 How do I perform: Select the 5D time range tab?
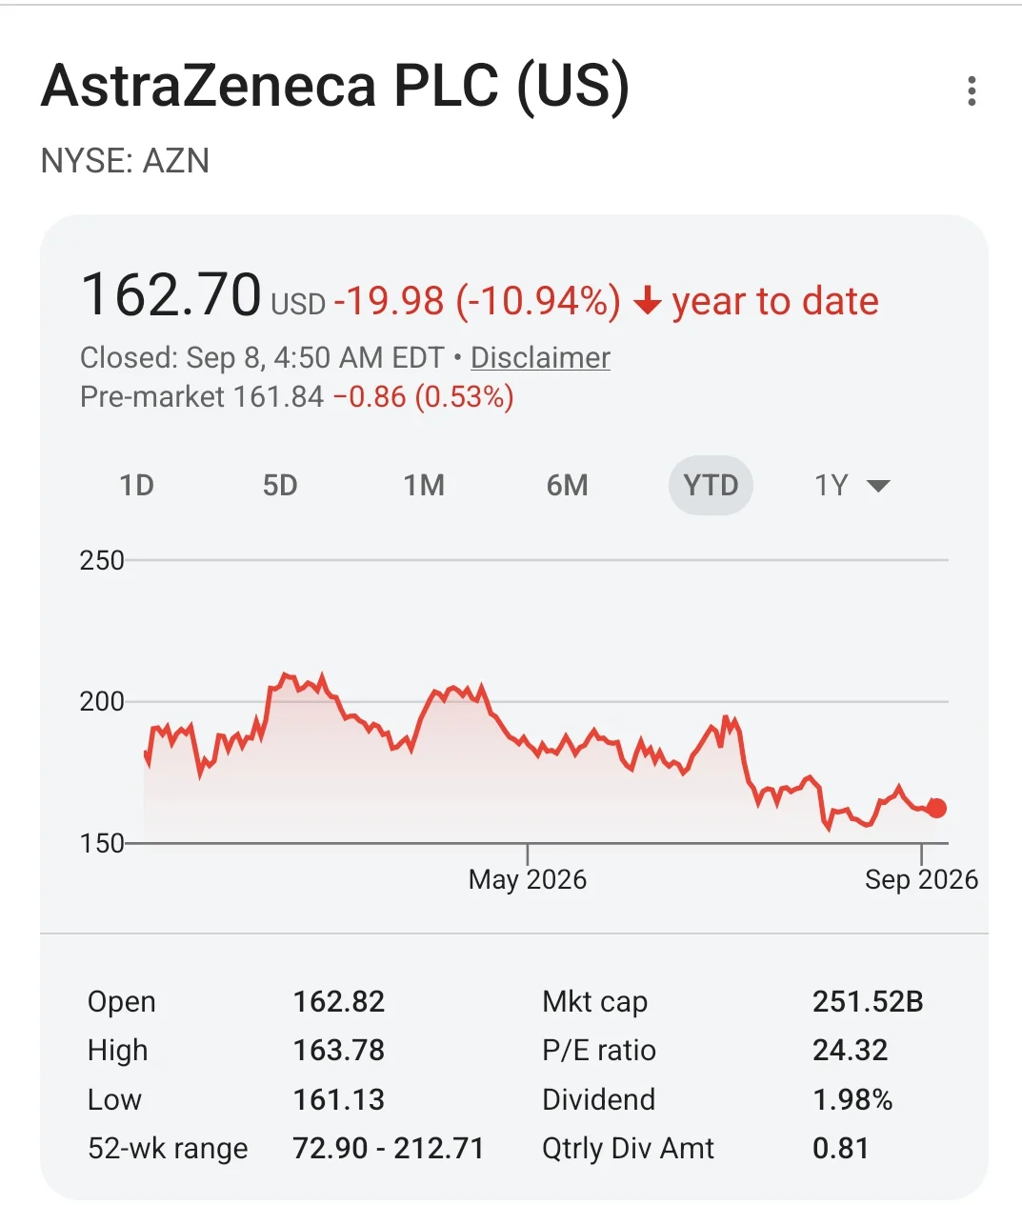280,485
